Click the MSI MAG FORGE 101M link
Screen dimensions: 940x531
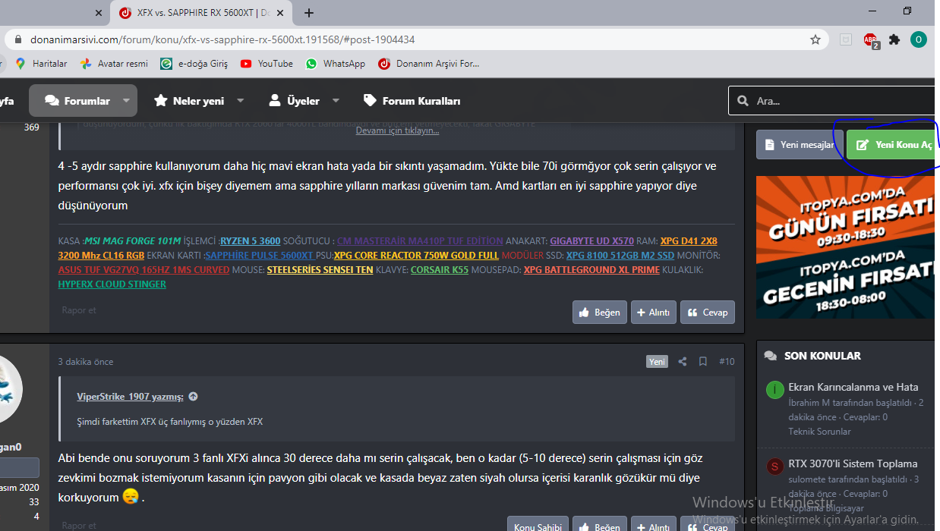(132, 240)
